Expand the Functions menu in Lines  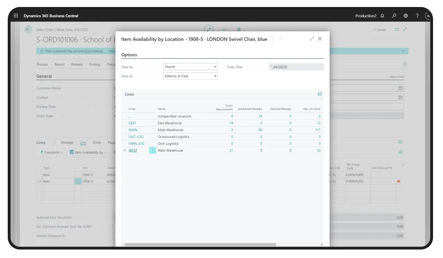[51, 152]
